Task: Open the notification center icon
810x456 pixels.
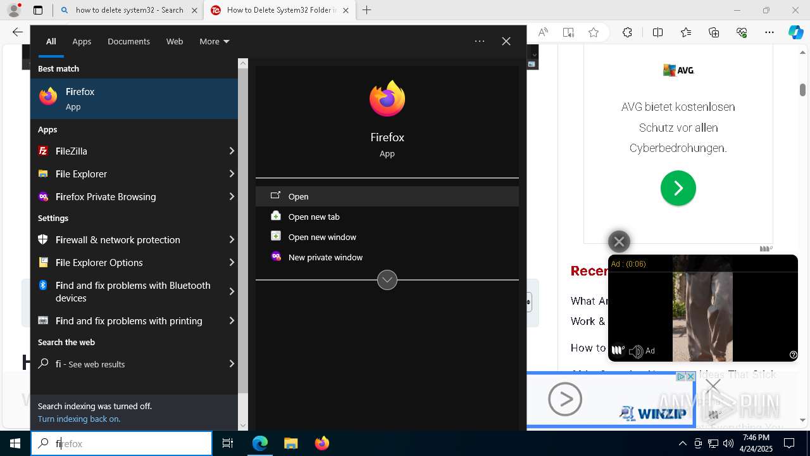Action: (789, 443)
